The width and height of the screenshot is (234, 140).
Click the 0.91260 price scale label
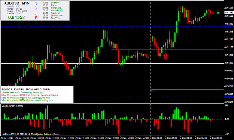click(229, 40)
